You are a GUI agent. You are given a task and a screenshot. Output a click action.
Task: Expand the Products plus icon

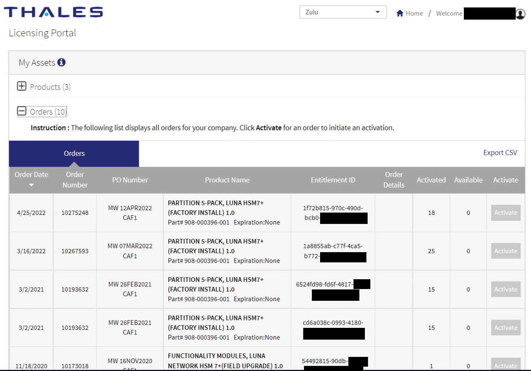(22, 86)
